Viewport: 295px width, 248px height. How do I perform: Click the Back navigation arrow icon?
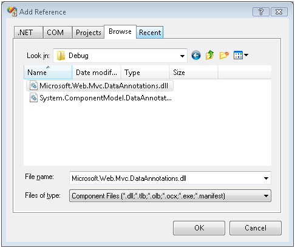[196, 56]
